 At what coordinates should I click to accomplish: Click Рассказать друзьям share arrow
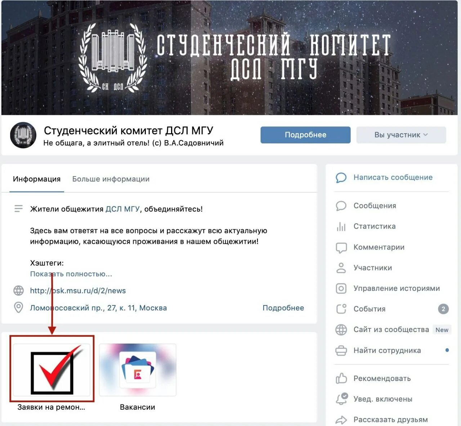click(x=341, y=420)
